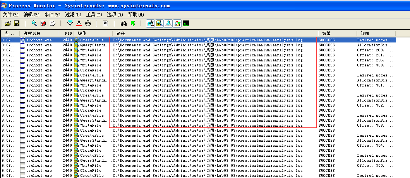
Task: Open the process tree icon
Action: [x=105, y=24]
